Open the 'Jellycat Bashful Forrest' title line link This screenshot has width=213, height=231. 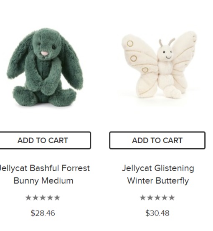[x=45, y=168]
